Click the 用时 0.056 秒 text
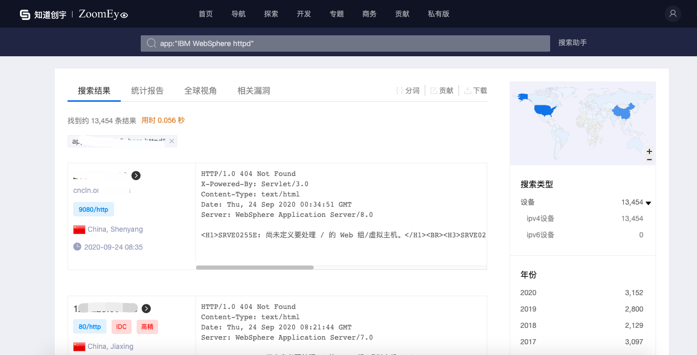Image resolution: width=697 pixels, height=355 pixels. [163, 120]
